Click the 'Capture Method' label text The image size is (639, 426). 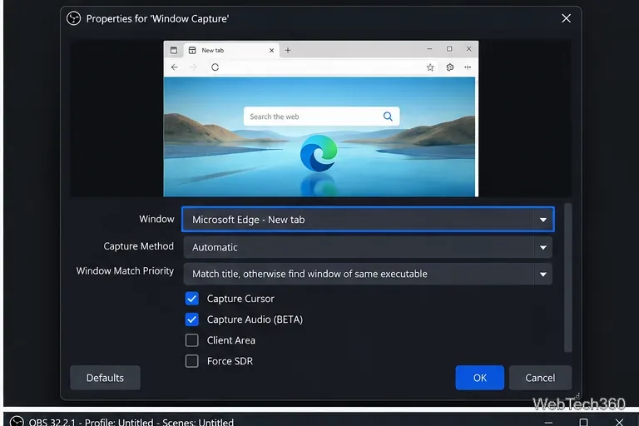(x=139, y=246)
